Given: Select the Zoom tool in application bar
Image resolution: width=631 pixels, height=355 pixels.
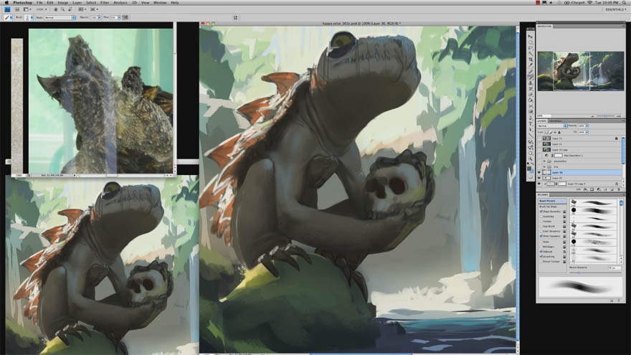Looking at the screenshot, I should point(62,9).
